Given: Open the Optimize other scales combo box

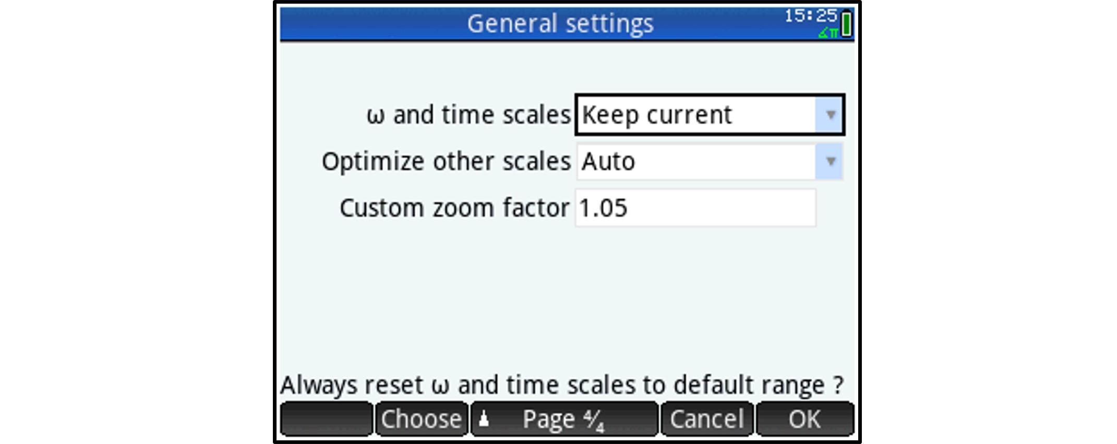Looking at the screenshot, I should [x=697, y=162].
